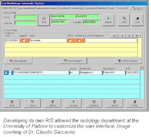This screenshot has width=151, height=137.
Task: Toggle the bed exam checkbox
Action: [x=79, y=40]
